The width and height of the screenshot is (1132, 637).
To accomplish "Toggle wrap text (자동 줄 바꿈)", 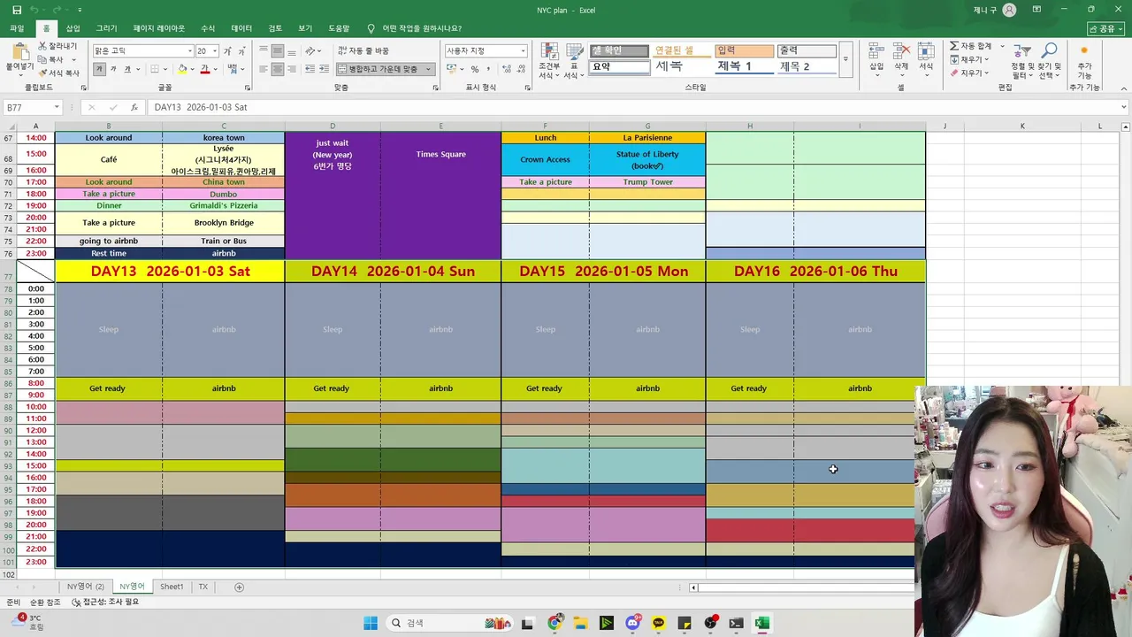I will click(x=363, y=51).
